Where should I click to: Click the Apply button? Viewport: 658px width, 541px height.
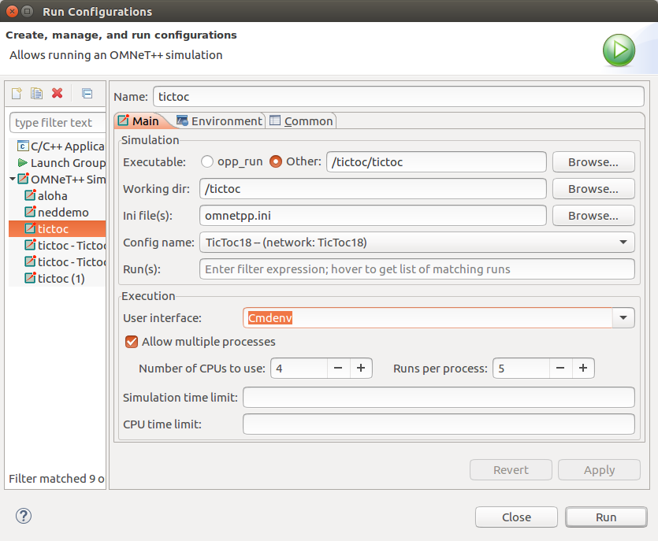click(x=599, y=469)
